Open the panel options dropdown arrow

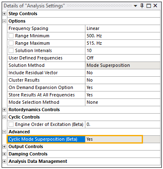coord(135,6)
